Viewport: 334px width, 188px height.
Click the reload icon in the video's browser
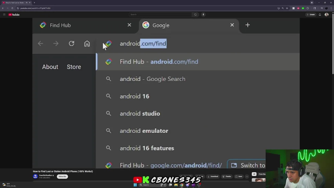pyautogui.click(x=71, y=43)
